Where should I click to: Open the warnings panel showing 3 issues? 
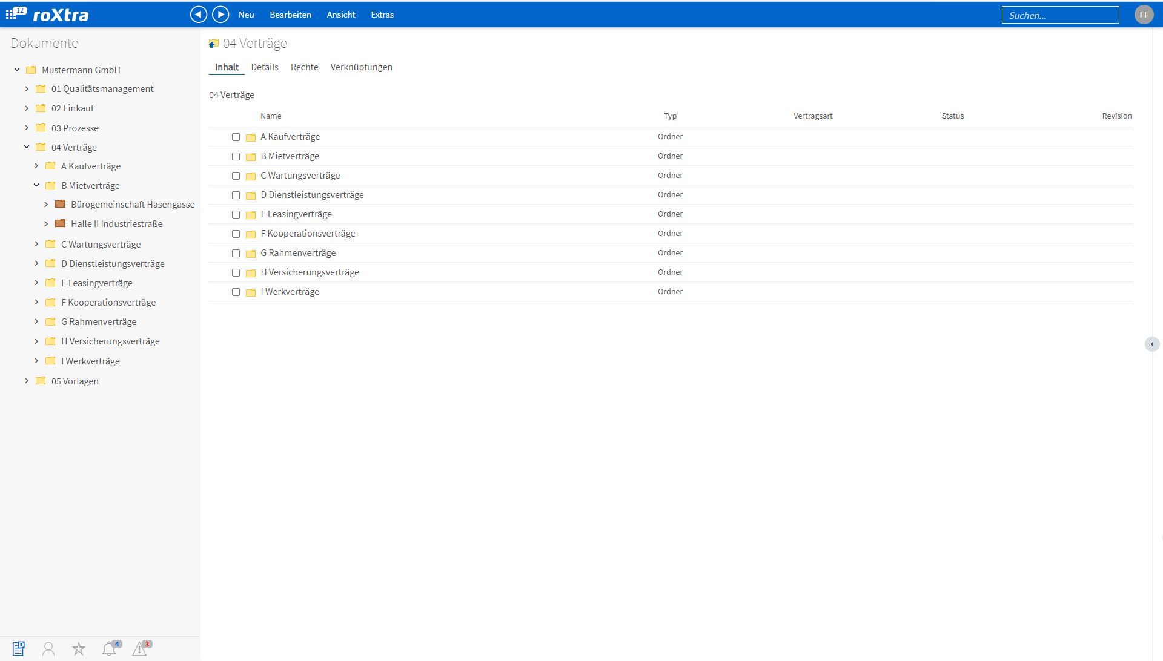[x=140, y=648]
